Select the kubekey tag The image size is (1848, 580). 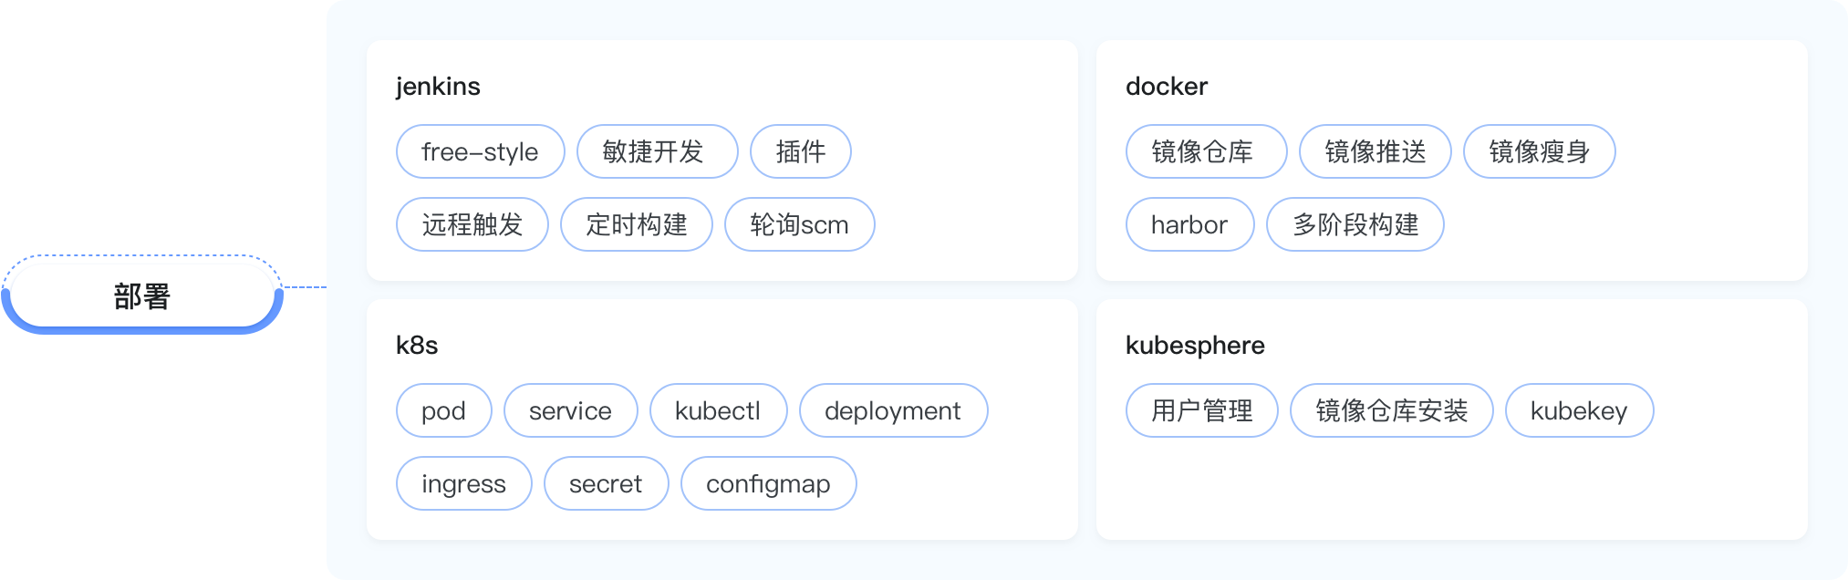tap(1579, 410)
